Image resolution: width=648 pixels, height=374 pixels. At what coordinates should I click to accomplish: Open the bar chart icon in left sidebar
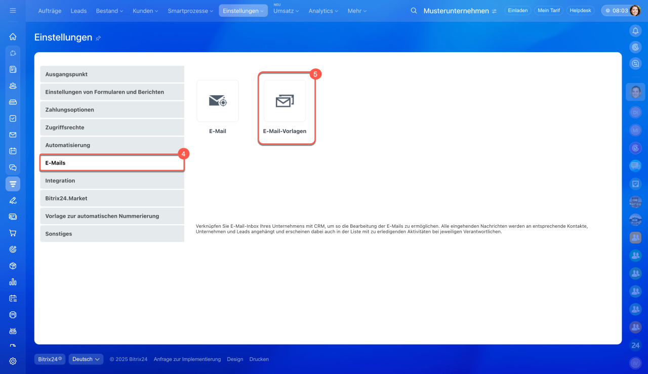point(13,282)
